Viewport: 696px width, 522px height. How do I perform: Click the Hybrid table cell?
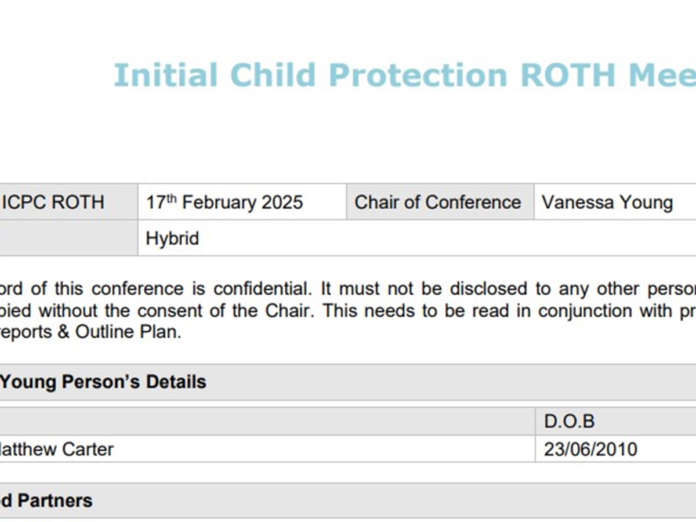pos(172,238)
